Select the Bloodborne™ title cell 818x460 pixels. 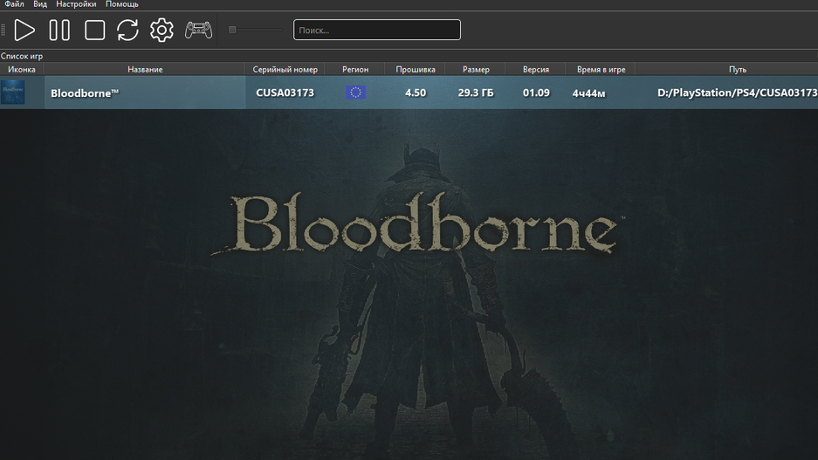[x=145, y=93]
